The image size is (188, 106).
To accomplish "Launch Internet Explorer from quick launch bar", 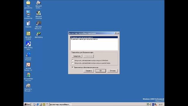I will coord(38,105).
